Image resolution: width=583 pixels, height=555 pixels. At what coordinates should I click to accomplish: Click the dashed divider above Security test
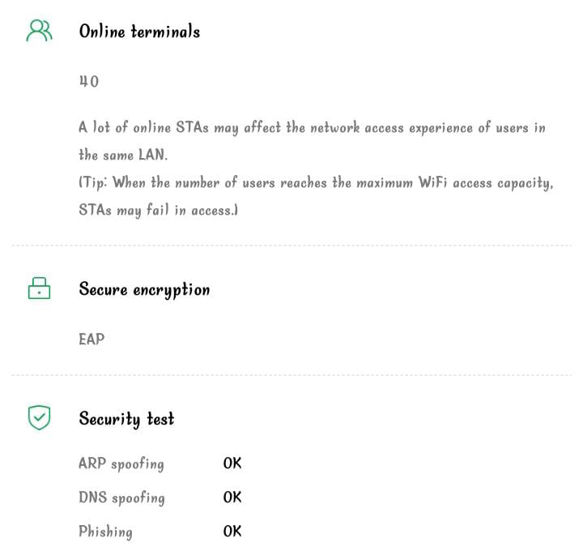[x=291, y=375]
